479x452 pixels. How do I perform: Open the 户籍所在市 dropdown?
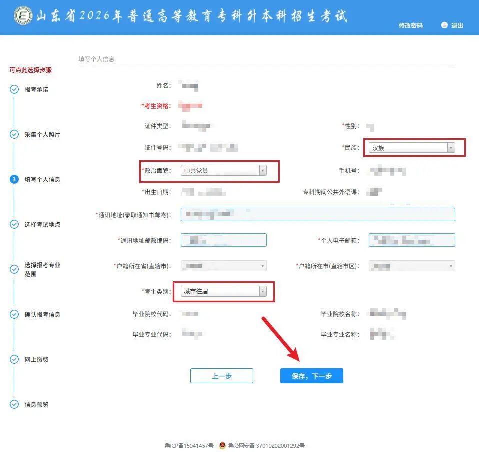point(412,266)
